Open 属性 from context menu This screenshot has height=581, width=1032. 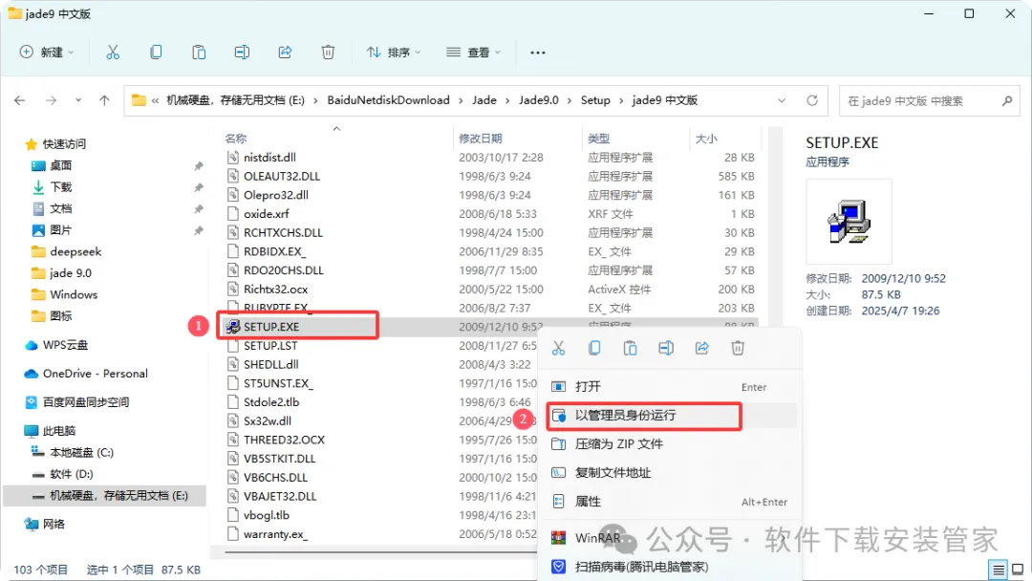pos(670,502)
